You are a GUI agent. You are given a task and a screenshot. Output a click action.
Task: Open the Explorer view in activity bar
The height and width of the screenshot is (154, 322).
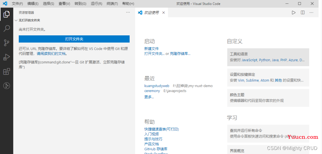click(x=7, y=14)
